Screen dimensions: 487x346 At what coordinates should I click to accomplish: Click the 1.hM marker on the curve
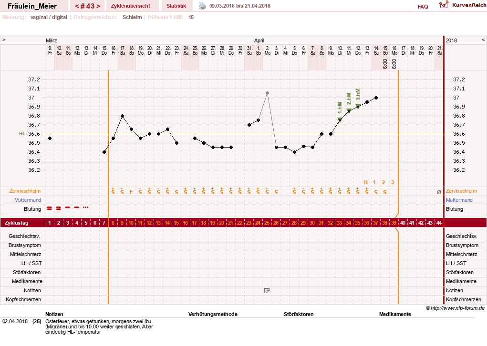click(x=340, y=120)
